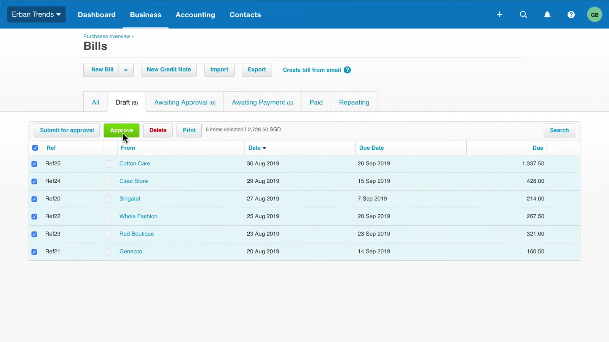Open the Dashboard menu
This screenshot has height=342, width=609.
[97, 14]
